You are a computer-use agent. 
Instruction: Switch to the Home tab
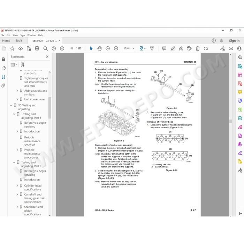click(6, 41)
